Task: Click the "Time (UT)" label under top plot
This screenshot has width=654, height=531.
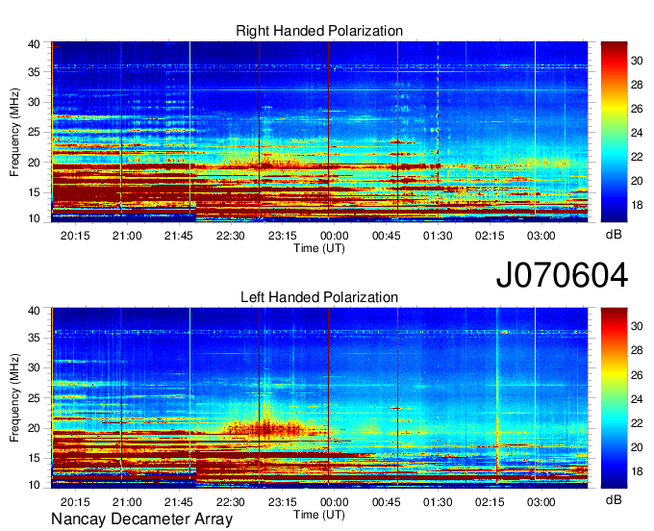Action: [x=319, y=248]
